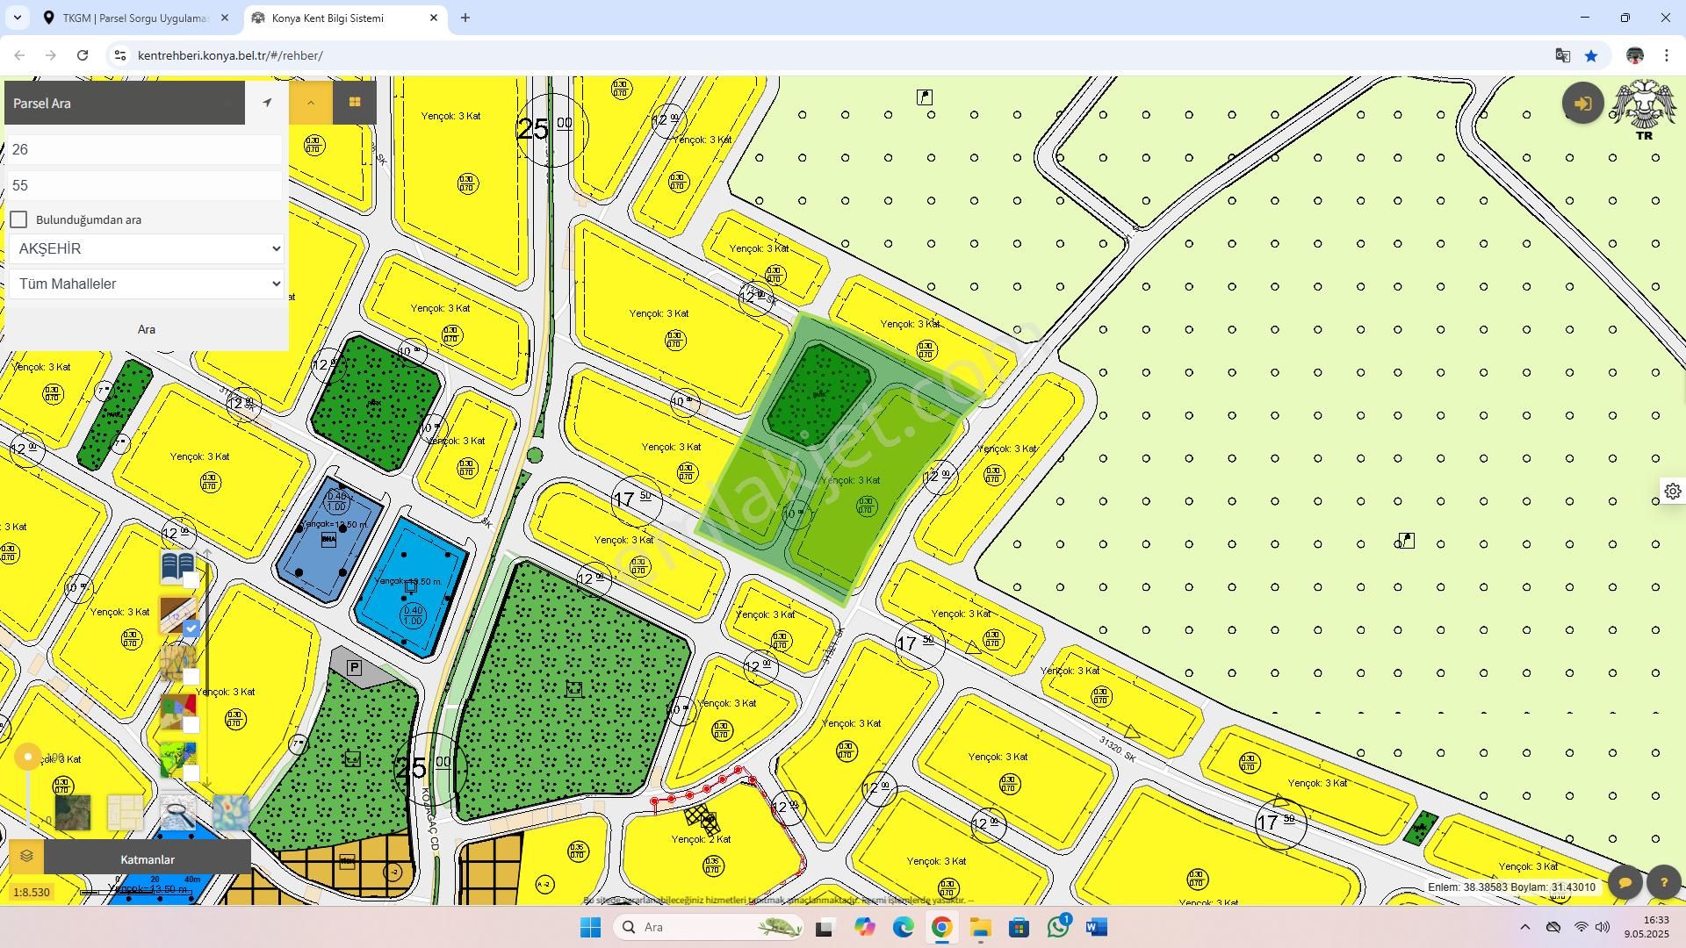This screenshot has width=1686, height=948.
Task: Click the Windows taskbar Ara search box
Action: pyautogui.click(x=709, y=927)
